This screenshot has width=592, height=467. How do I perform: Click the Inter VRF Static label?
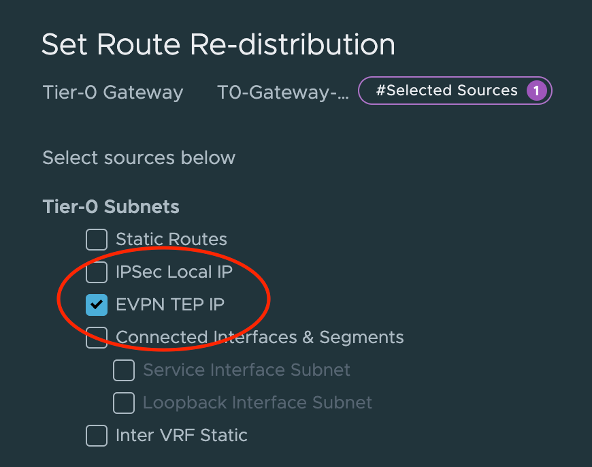[182, 436]
